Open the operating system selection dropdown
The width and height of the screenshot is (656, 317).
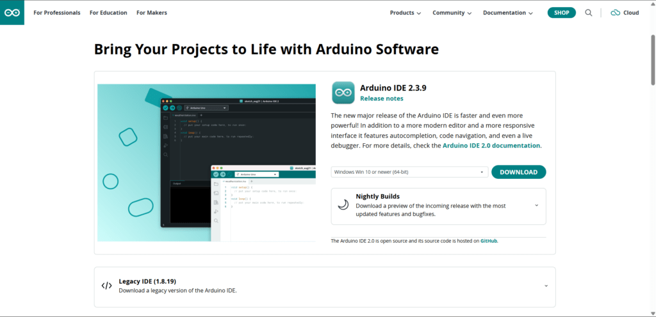(409, 172)
